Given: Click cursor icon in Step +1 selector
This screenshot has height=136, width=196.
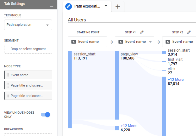Looking at the screenshot, I should tap(121, 42).
